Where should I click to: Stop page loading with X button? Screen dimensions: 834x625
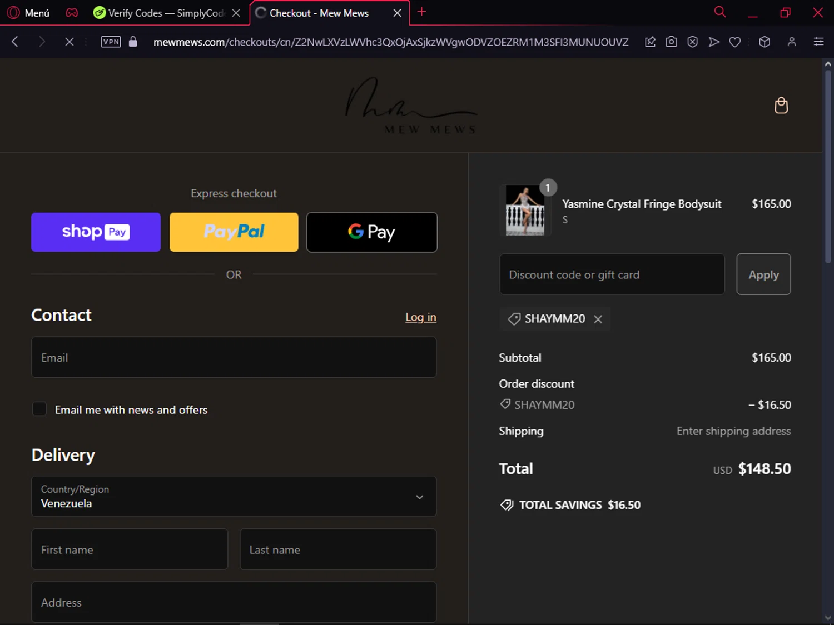pyautogui.click(x=69, y=42)
